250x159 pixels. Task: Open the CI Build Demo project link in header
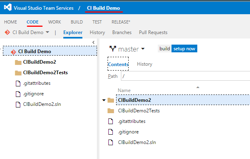coord(103,8)
